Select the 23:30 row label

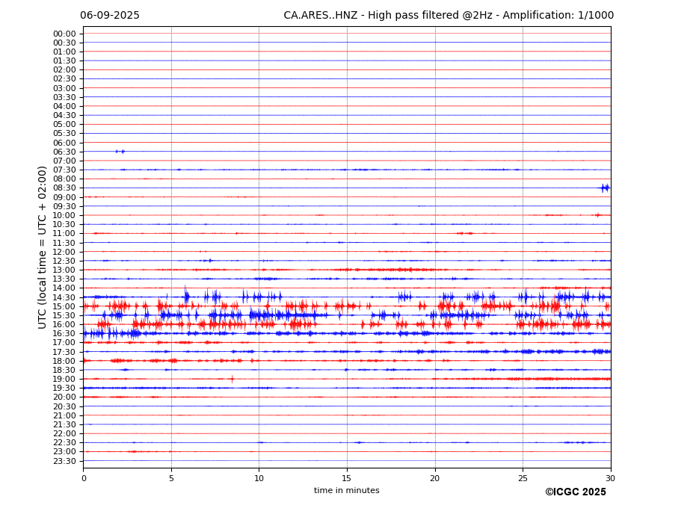[x=64, y=461]
